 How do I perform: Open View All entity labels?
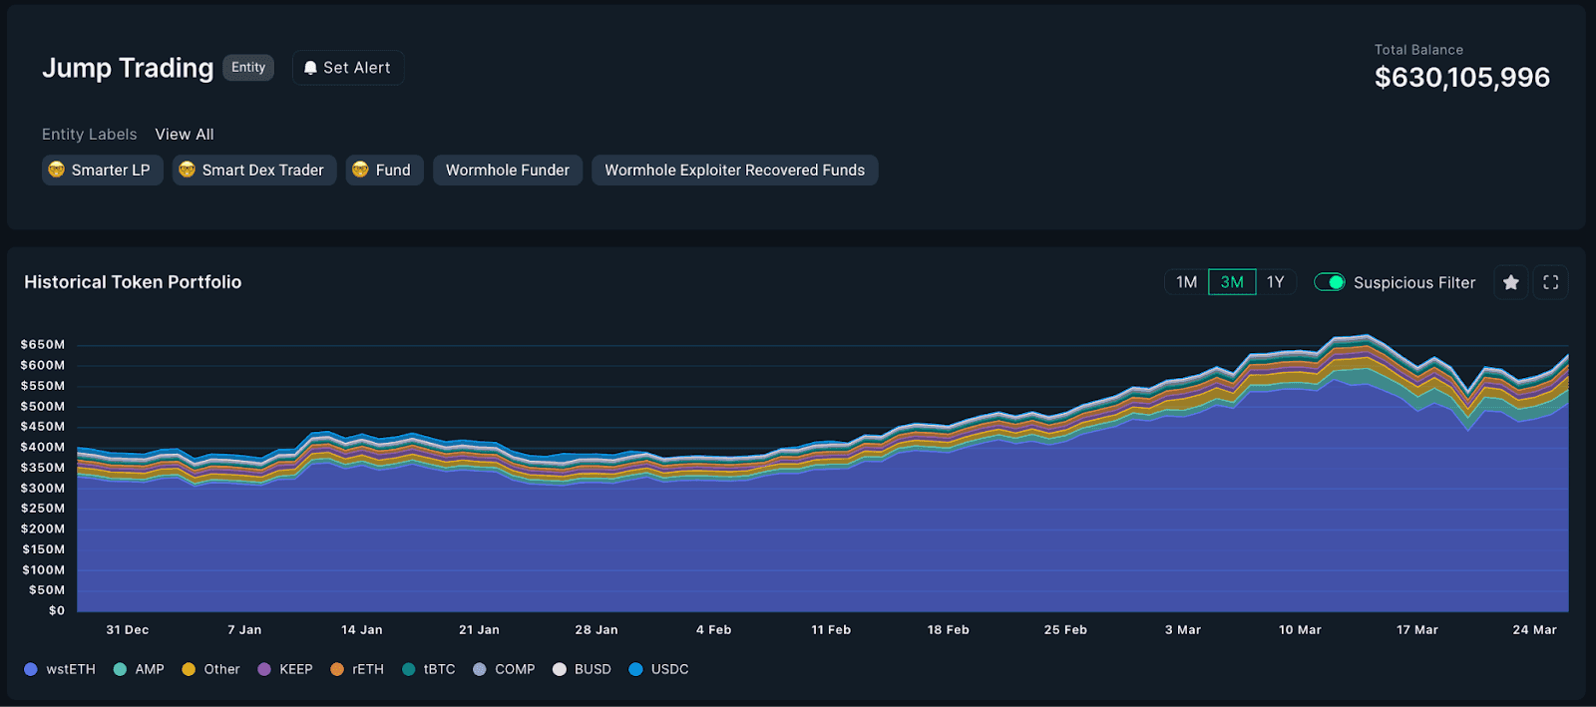pos(185,135)
